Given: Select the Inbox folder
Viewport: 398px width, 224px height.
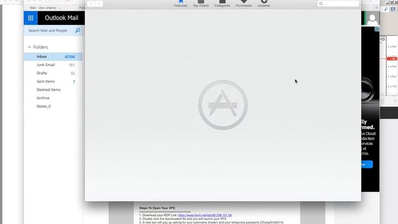Looking at the screenshot, I should (53, 57).
